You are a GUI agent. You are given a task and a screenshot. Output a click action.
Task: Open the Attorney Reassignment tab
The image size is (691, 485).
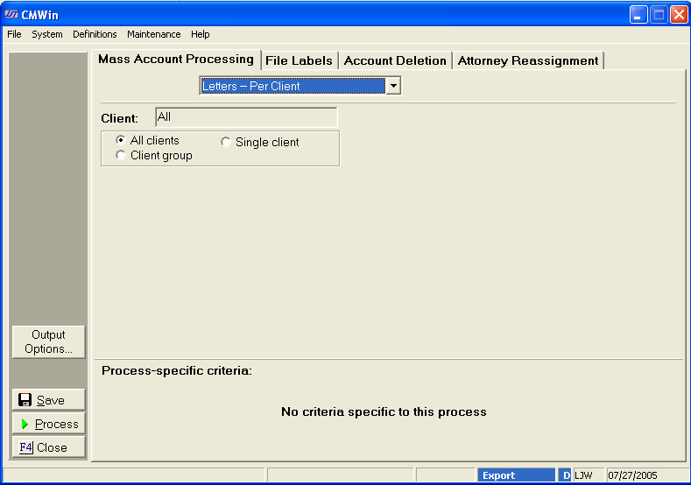coord(528,60)
